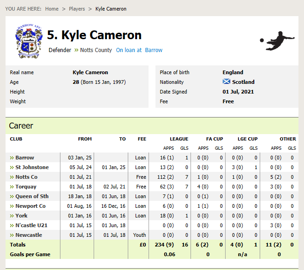
Task: Click the Career section heading
Action: click(21, 126)
